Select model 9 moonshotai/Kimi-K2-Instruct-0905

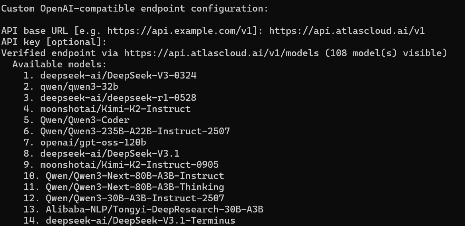pyautogui.click(x=129, y=165)
